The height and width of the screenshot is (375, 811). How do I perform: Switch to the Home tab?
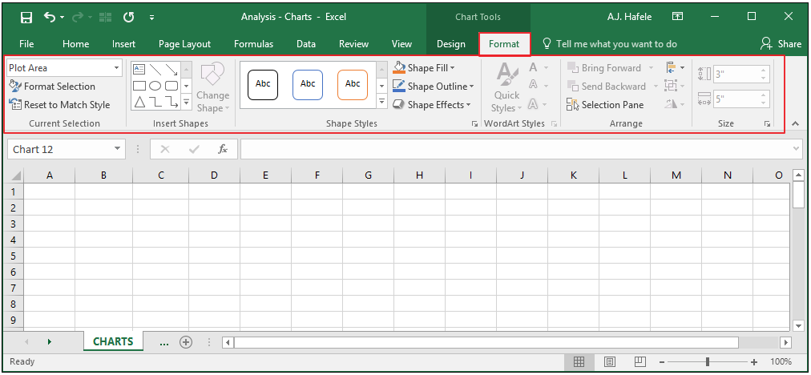pos(75,44)
